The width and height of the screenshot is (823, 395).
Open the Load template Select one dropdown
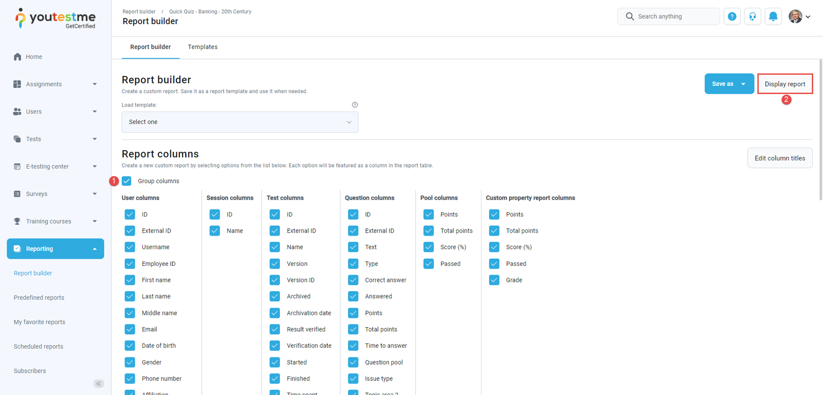point(240,122)
